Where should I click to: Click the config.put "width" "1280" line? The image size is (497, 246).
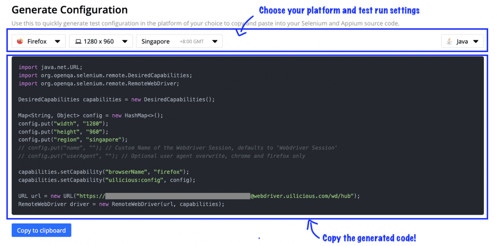64,123
